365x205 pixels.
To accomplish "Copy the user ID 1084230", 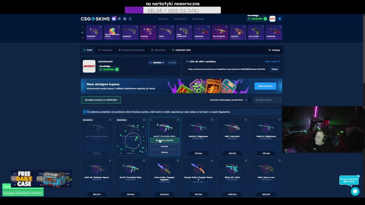I will coord(163,63).
